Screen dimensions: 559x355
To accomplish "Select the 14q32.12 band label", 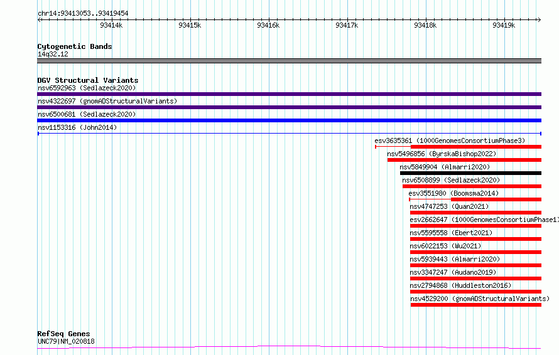I will tap(53, 54).
